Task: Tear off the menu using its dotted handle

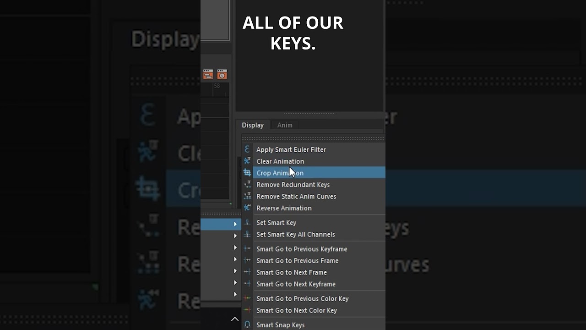Action: tap(313, 138)
